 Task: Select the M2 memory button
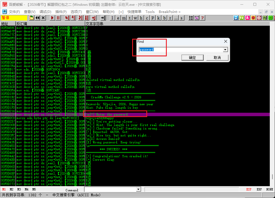coord(12,189)
